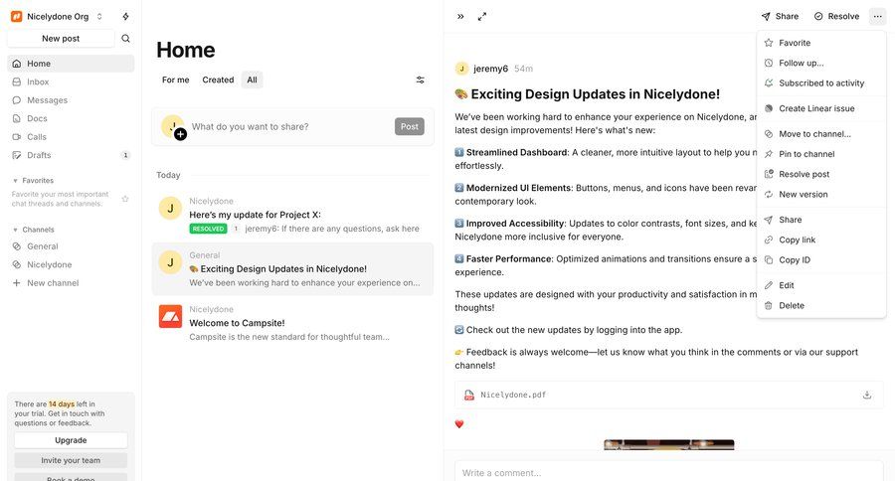Screen dimensions: 895x481
Task: Click the New post button
Action: pyautogui.click(x=61, y=38)
